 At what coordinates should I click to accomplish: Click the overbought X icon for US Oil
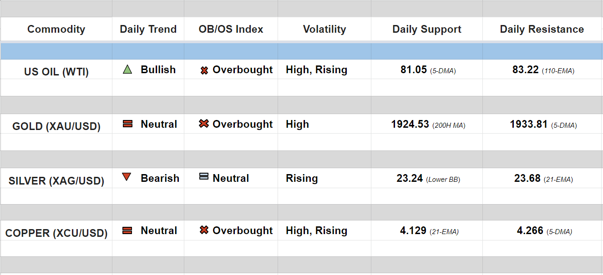[204, 70]
